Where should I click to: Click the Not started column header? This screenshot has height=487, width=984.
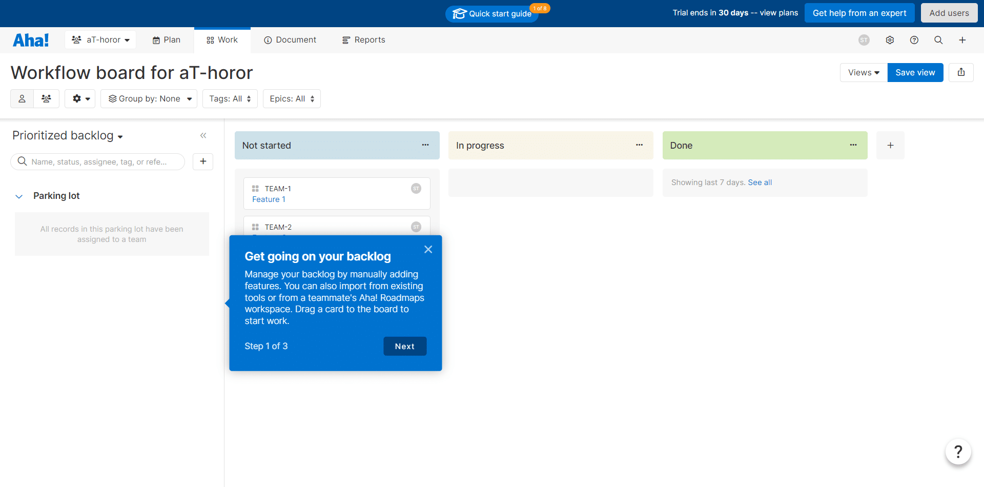tap(337, 145)
